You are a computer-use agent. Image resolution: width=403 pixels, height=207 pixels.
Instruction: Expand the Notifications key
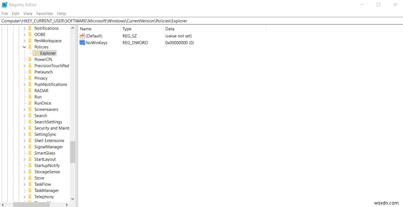pyautogui.click(x=24, y=28)
